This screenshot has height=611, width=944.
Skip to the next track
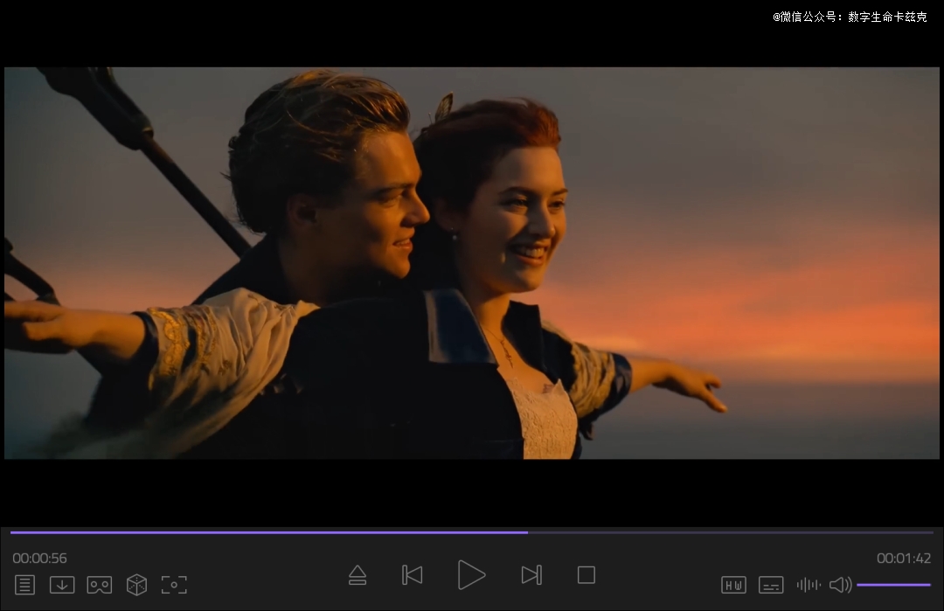pyautogui.click(x=531, y=575)
